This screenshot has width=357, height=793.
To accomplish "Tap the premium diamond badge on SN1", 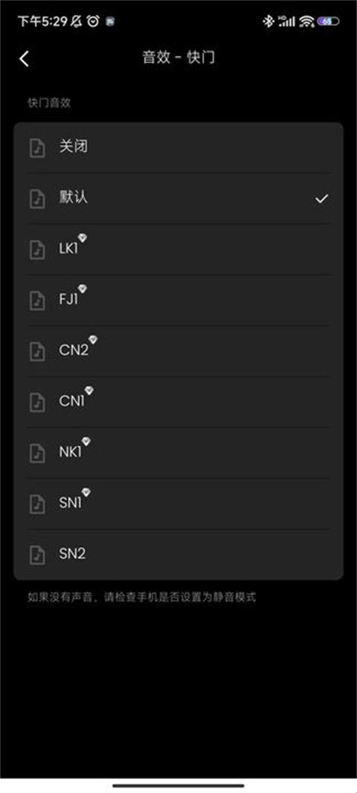I will pyautogui.click(x=86, y=492).
